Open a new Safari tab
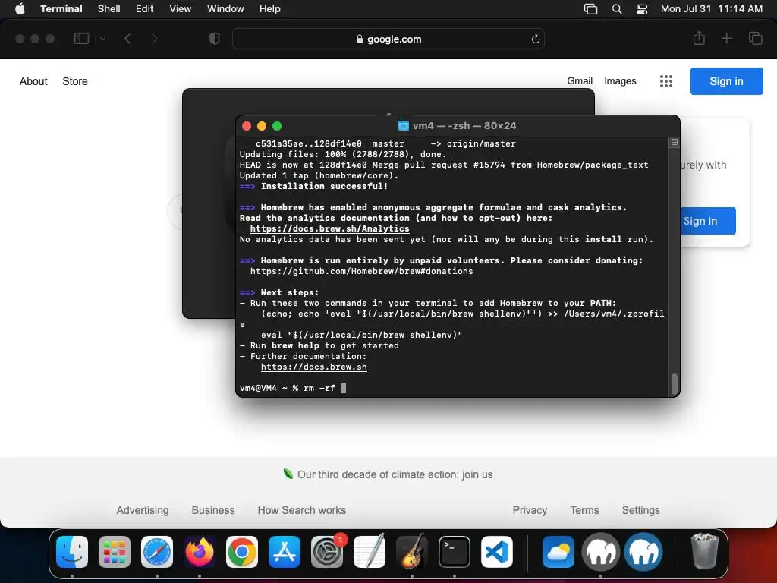This screenshot has height=583, width=777. [726, 38]
